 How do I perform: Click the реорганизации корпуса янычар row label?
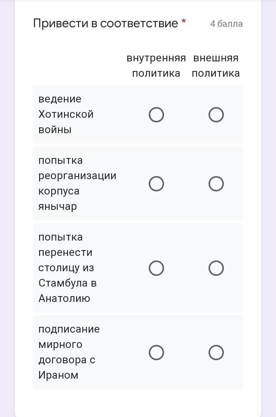coord(77,183)
